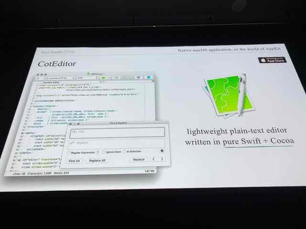Click into the Replace text field
306x229 pixels.
[117, 143]
